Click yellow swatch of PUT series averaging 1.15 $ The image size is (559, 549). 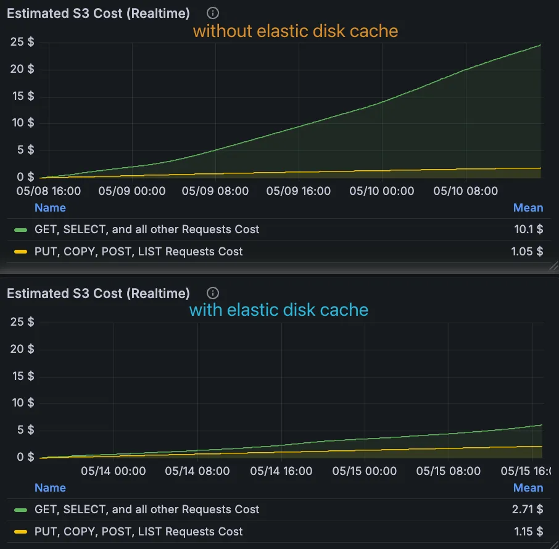pyautogui.click(x=21, y=532)
